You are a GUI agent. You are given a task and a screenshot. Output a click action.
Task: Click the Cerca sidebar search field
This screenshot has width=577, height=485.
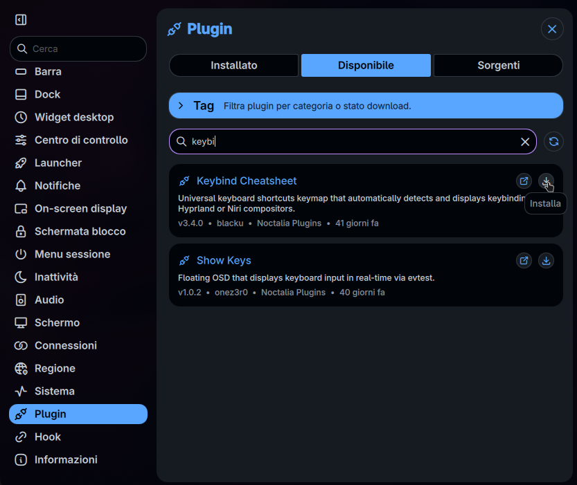click(78, 49)
